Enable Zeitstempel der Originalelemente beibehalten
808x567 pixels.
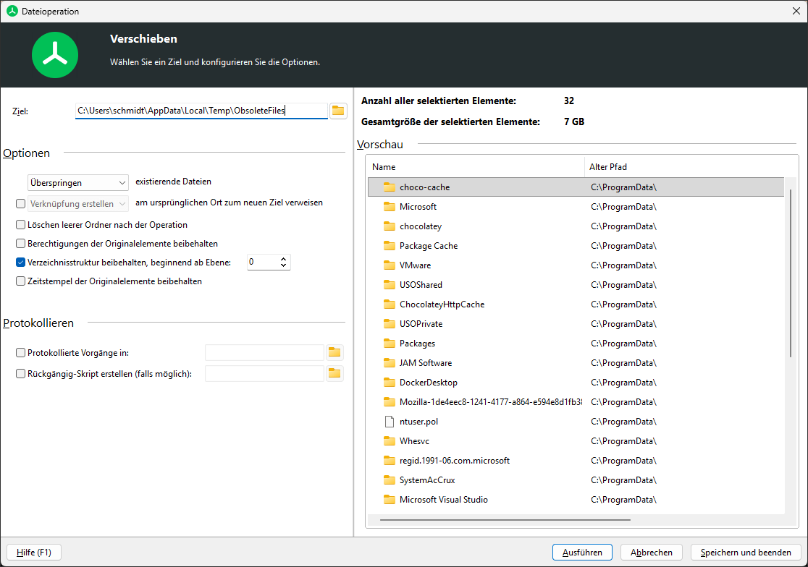20,281
